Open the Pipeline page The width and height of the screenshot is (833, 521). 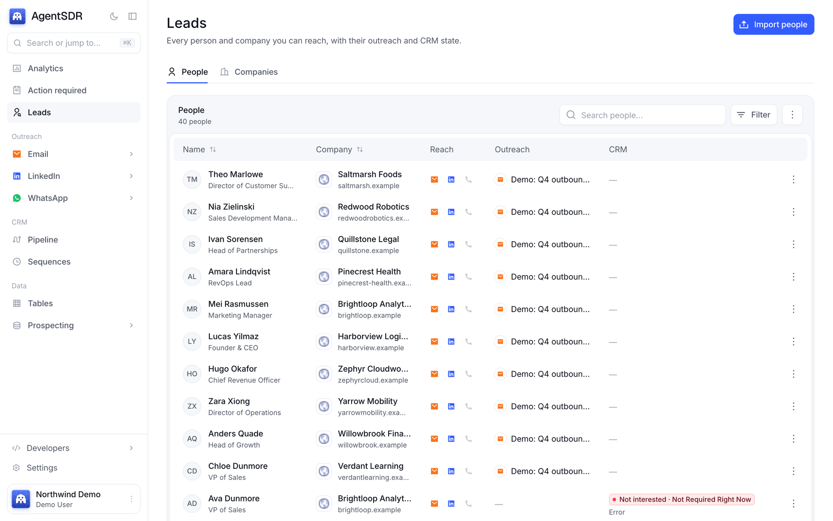coord(74,240)
